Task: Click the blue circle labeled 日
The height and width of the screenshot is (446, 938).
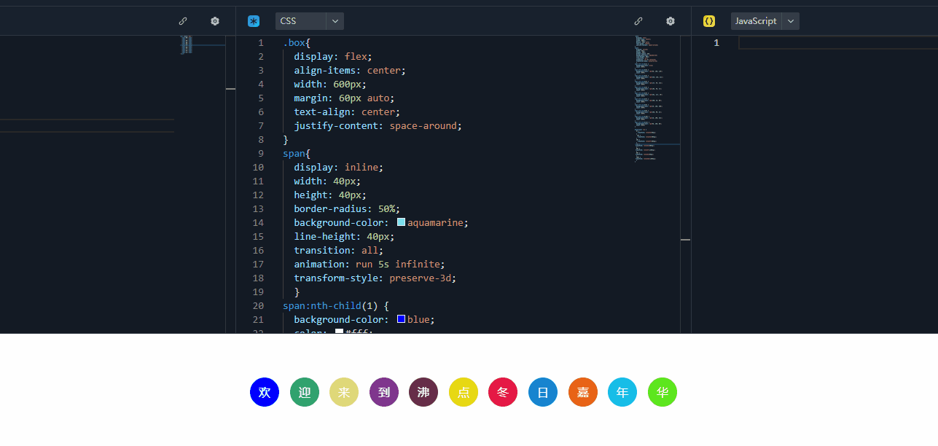Action: tap(543, 392)
